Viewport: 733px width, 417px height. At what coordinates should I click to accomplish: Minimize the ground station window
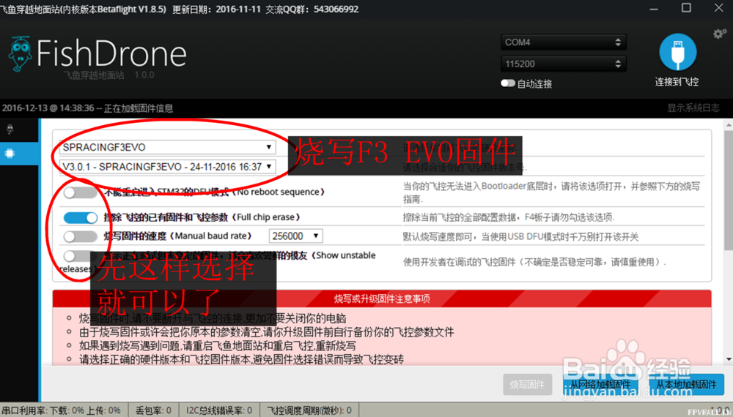[654, 8]
